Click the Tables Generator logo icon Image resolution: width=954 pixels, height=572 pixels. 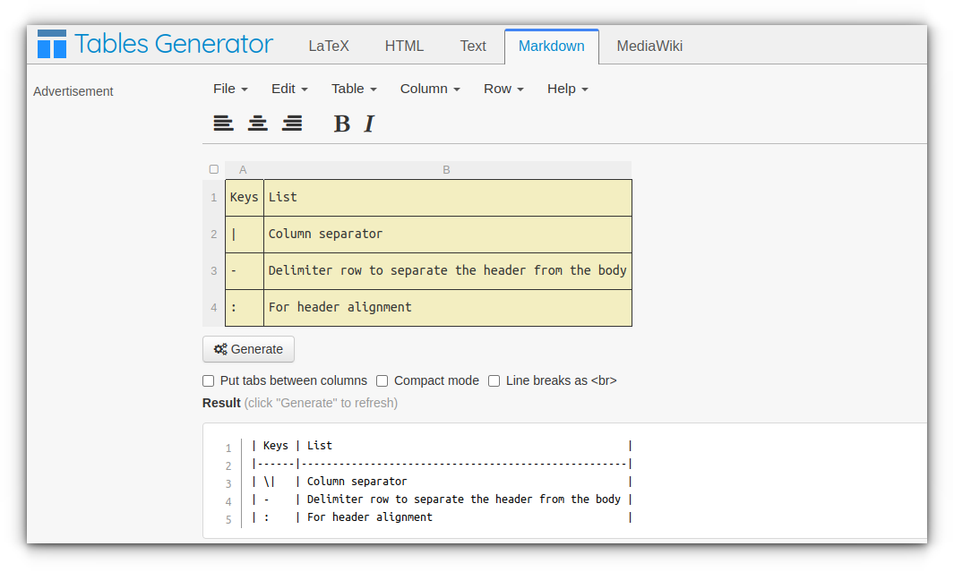51,43
